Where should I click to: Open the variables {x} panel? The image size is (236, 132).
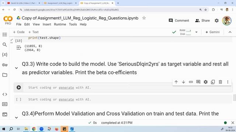click(5, 55)
